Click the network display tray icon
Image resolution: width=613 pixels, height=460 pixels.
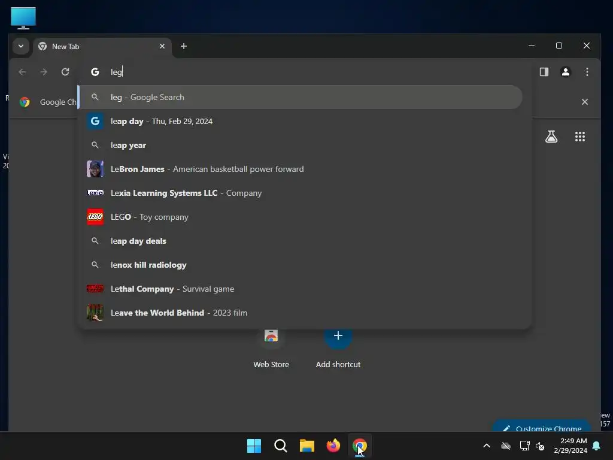[x=524, y=446]
